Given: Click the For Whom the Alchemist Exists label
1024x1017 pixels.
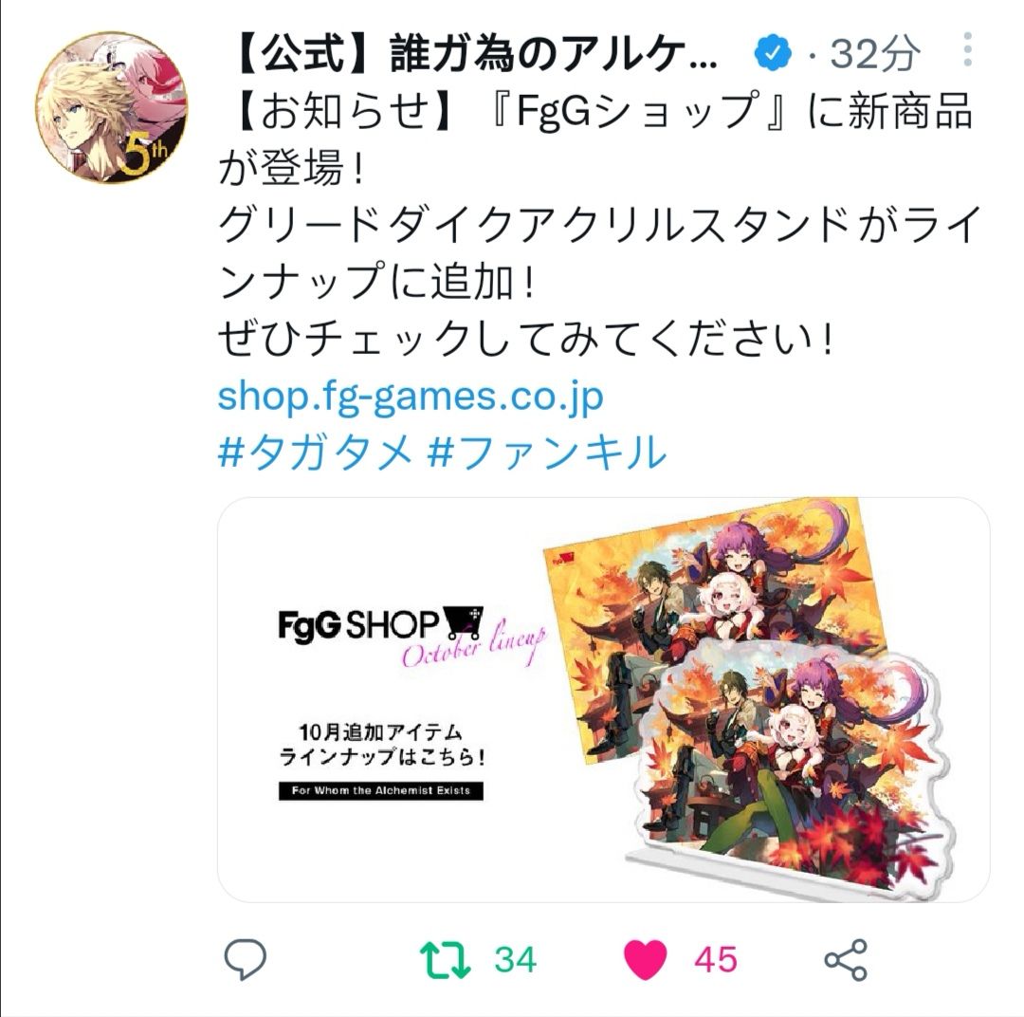Looking at the screenshot, I should [381, 790].
